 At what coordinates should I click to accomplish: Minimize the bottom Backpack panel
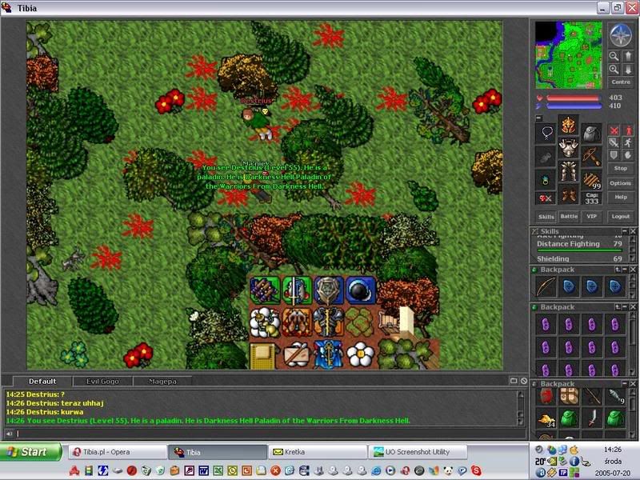[x=625, y=384]
